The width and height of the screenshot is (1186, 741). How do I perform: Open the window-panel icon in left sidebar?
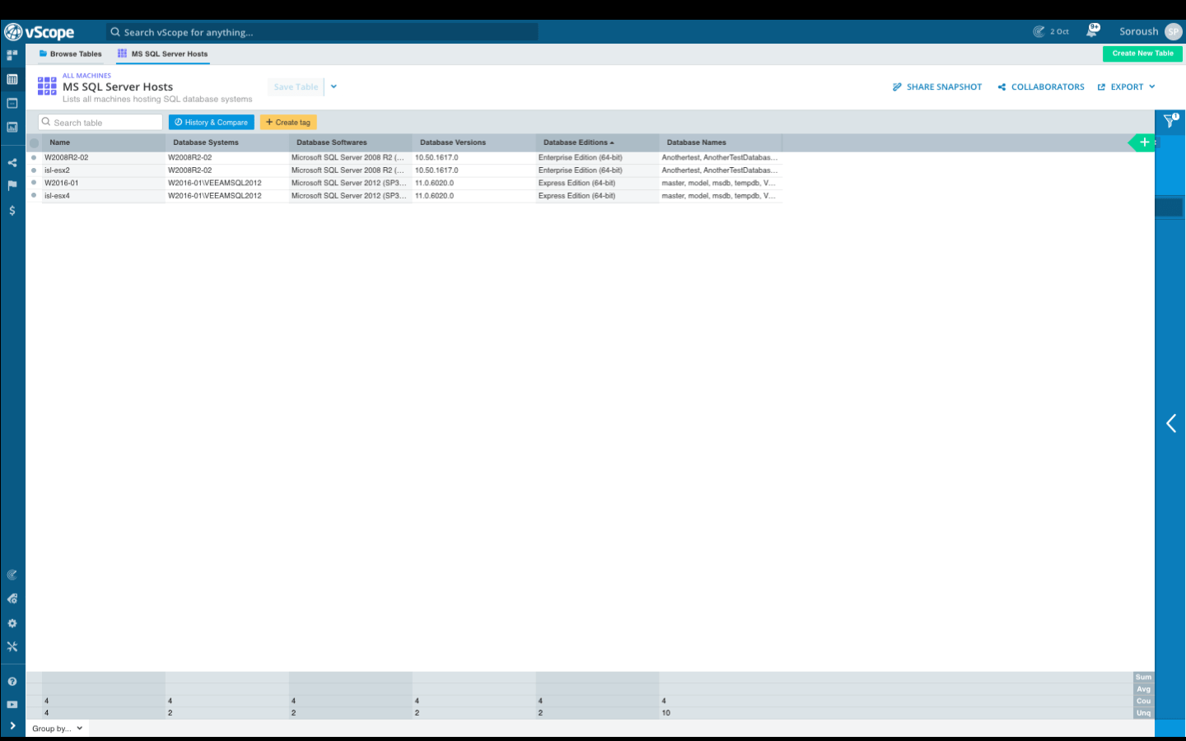click(x=12, y=103)
